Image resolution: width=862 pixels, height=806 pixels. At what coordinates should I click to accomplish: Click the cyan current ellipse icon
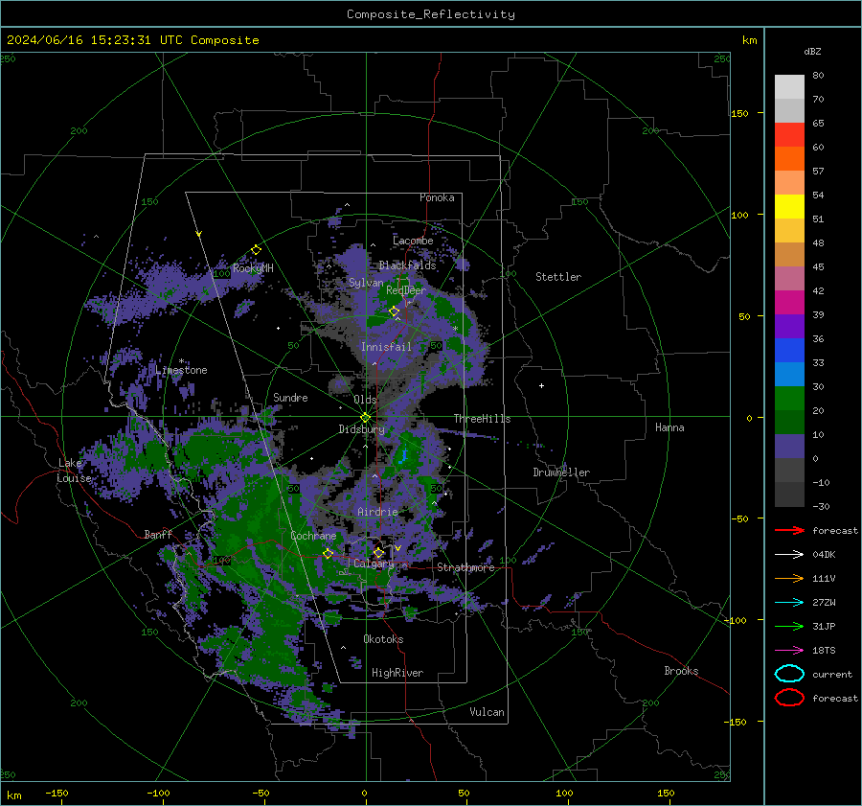tap(789, 674)
